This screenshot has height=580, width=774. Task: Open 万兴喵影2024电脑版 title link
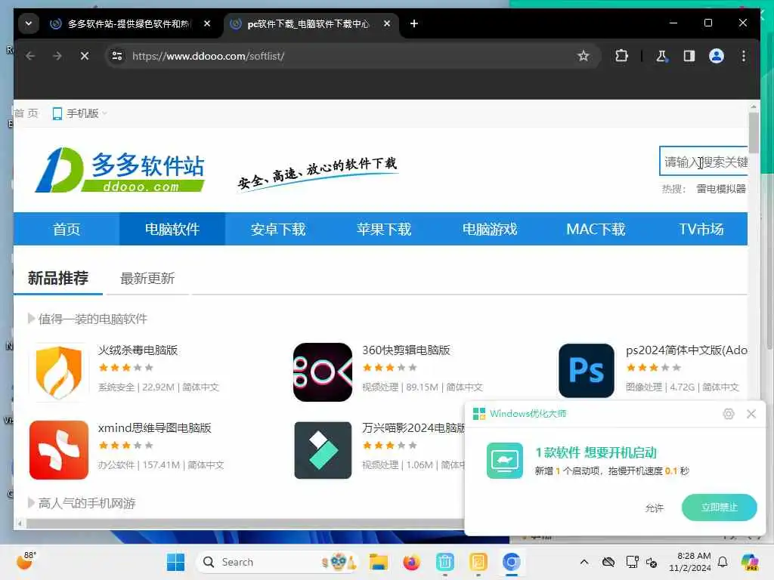[x=413, y=427]
